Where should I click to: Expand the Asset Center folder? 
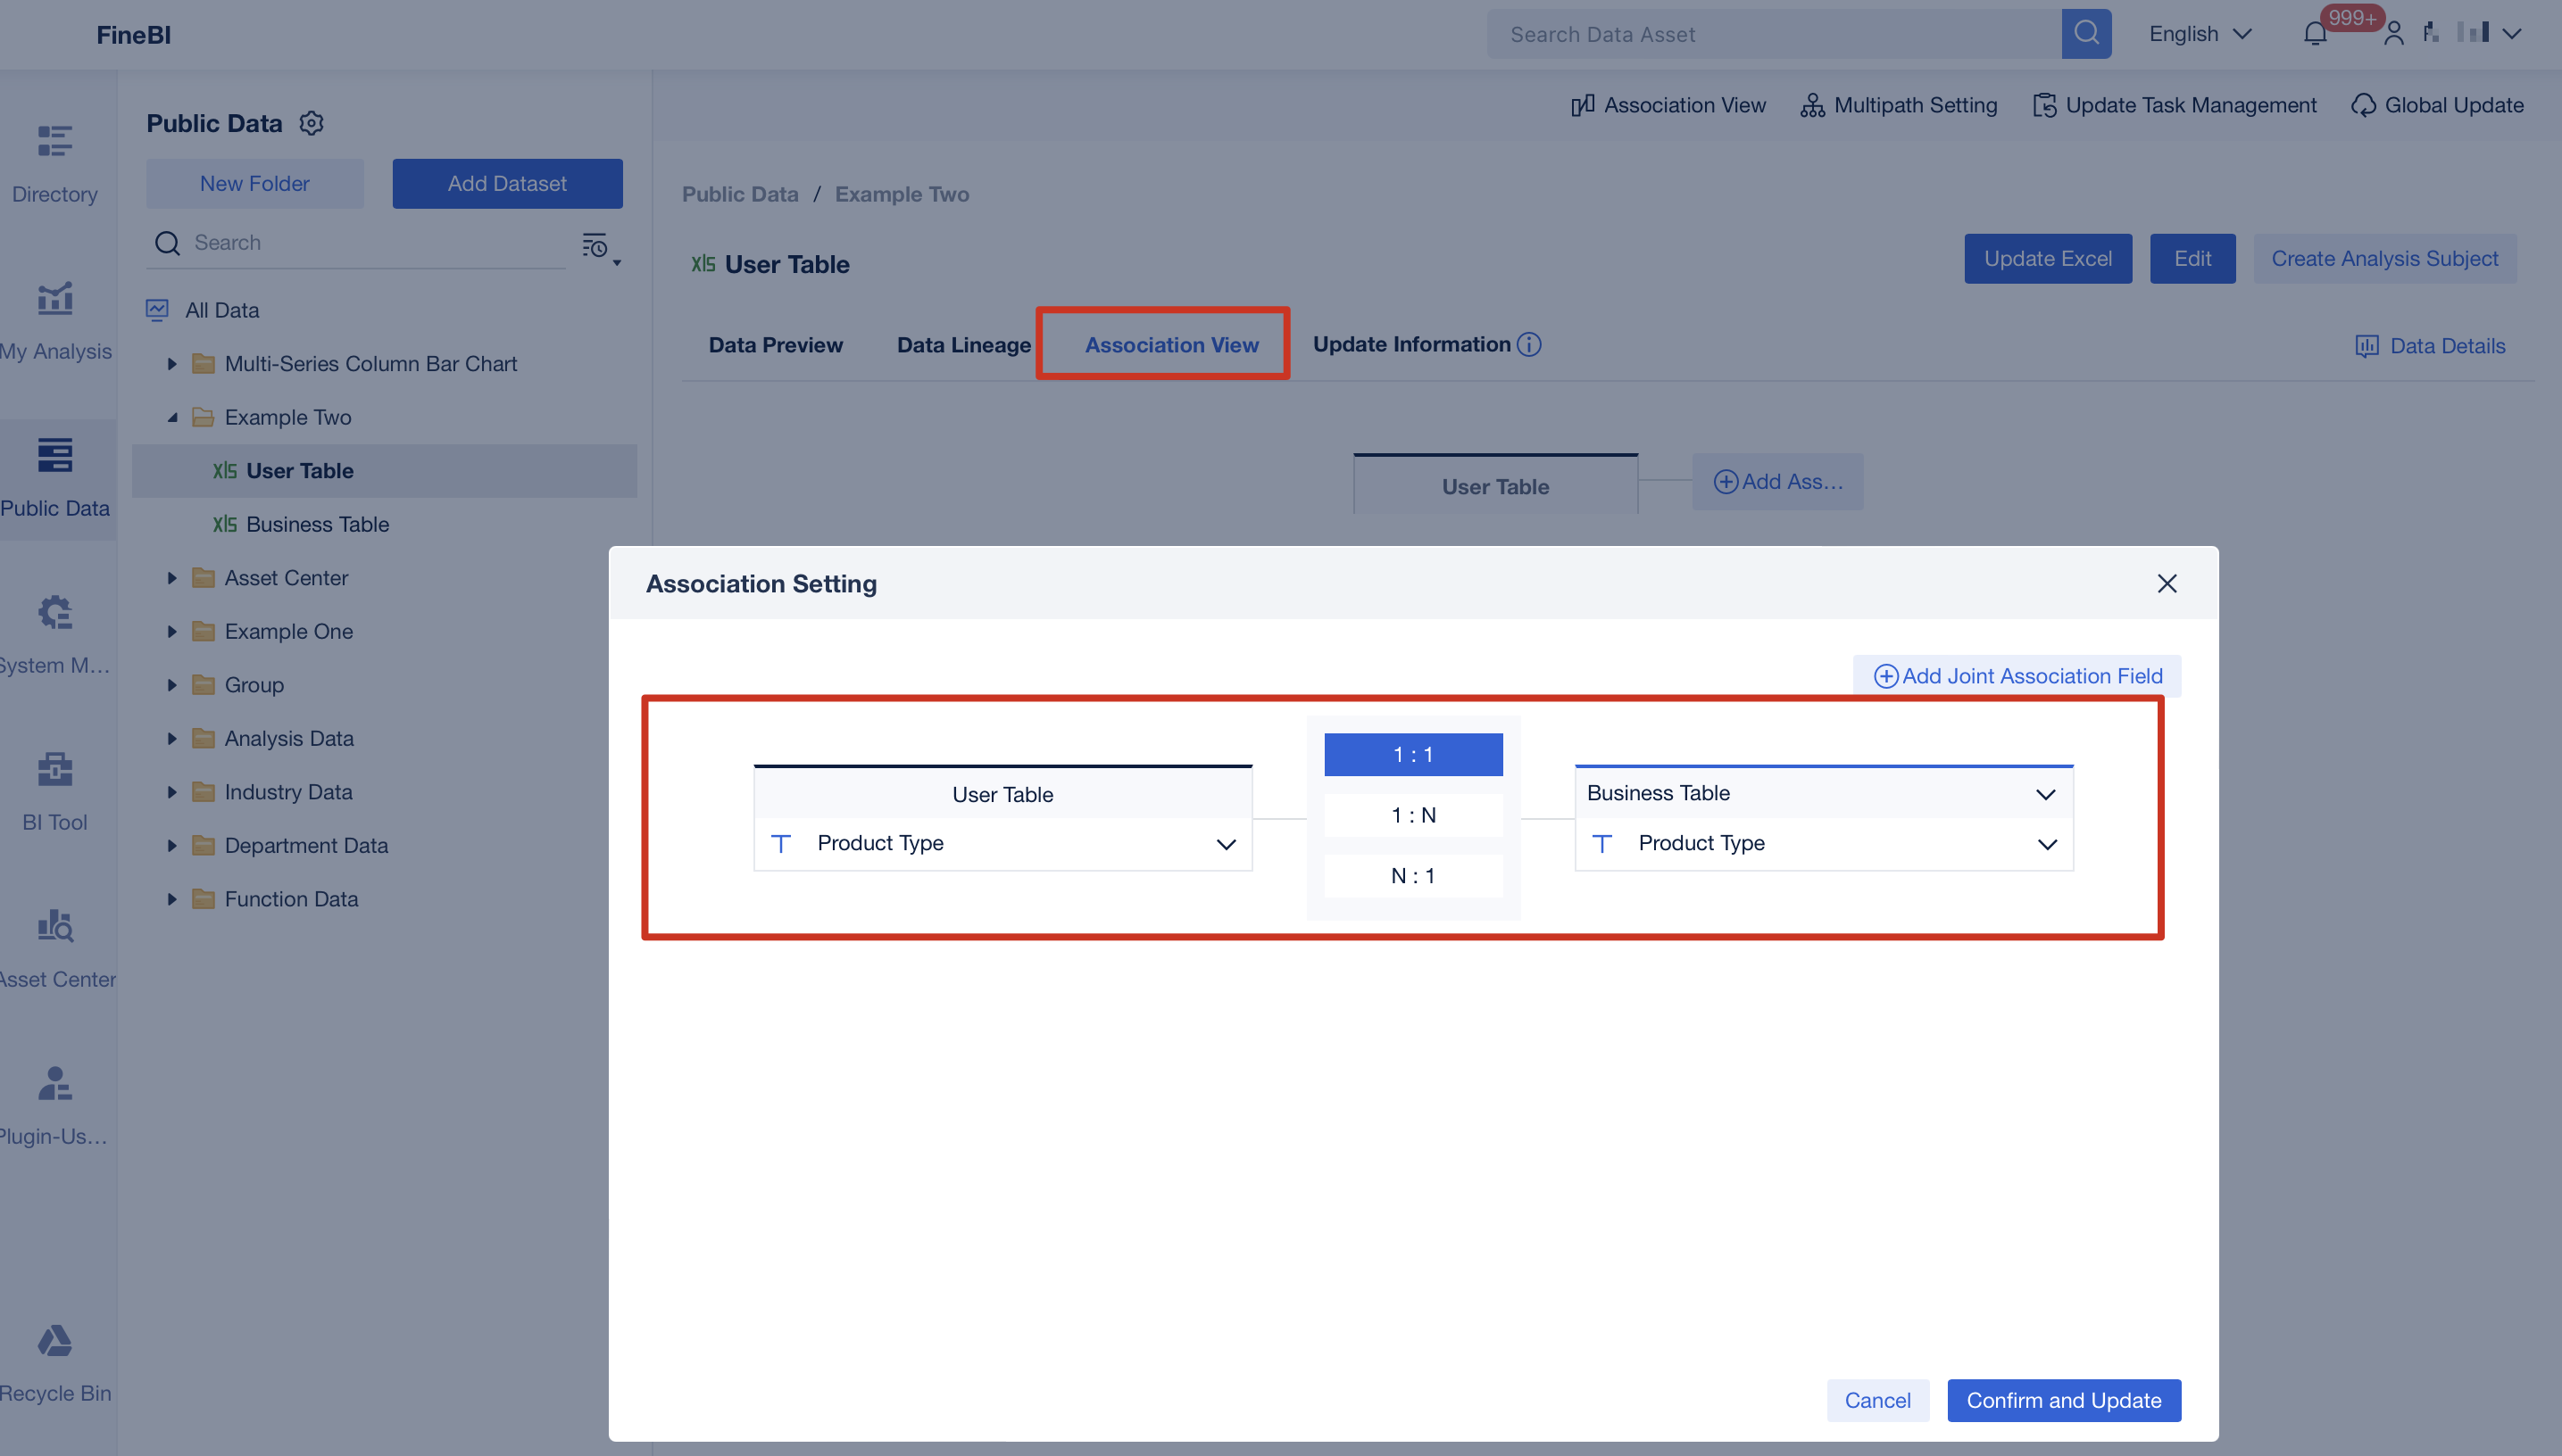tap(171, 577)
